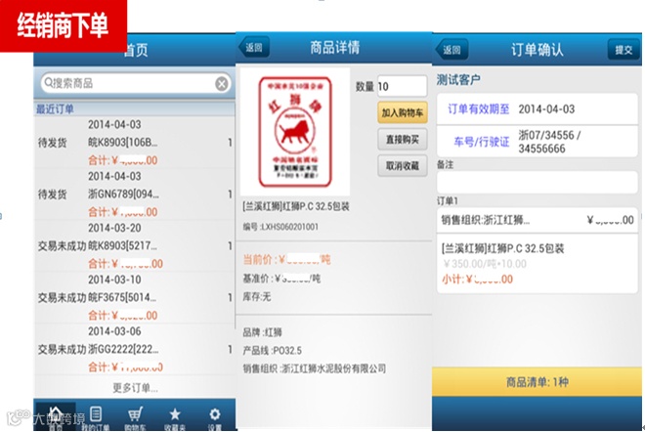
Task: Open the 购物车 shopping cart tab icon
Action: [135, 416]
